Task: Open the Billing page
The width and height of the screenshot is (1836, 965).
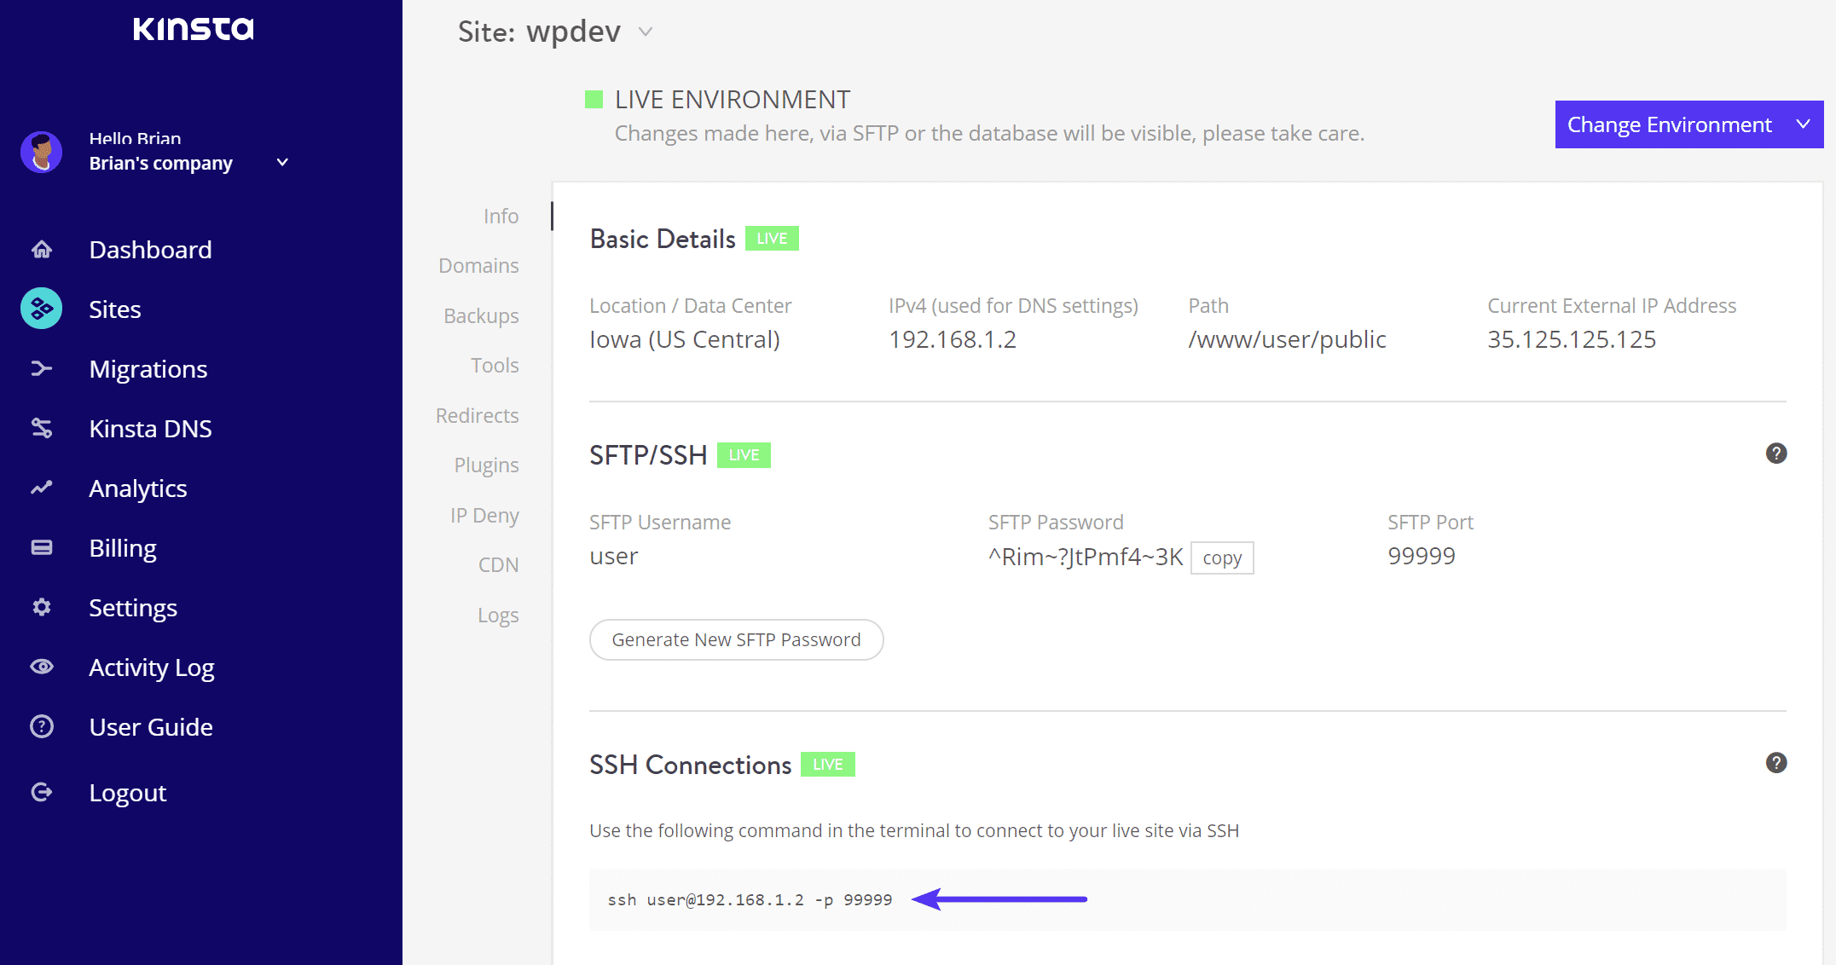Action: pyautogui.click(x=123, y=548)
